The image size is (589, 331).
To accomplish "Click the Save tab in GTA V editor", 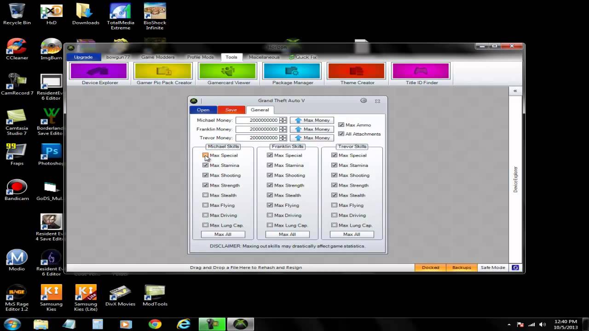I will 231,110.
